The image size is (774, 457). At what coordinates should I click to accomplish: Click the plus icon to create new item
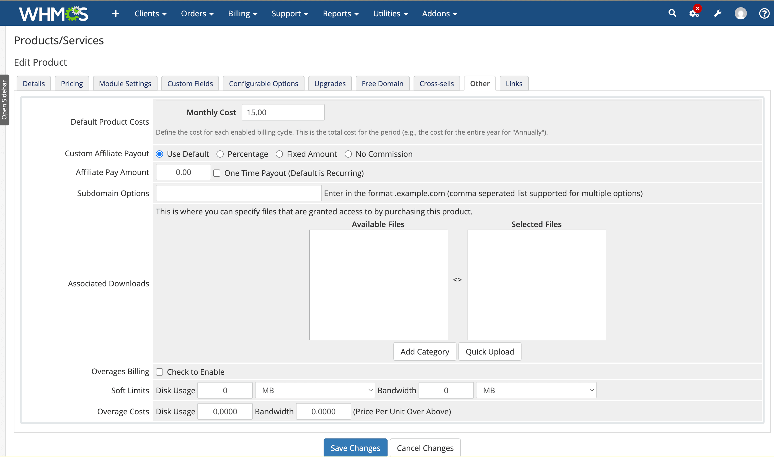click(115, 13)
